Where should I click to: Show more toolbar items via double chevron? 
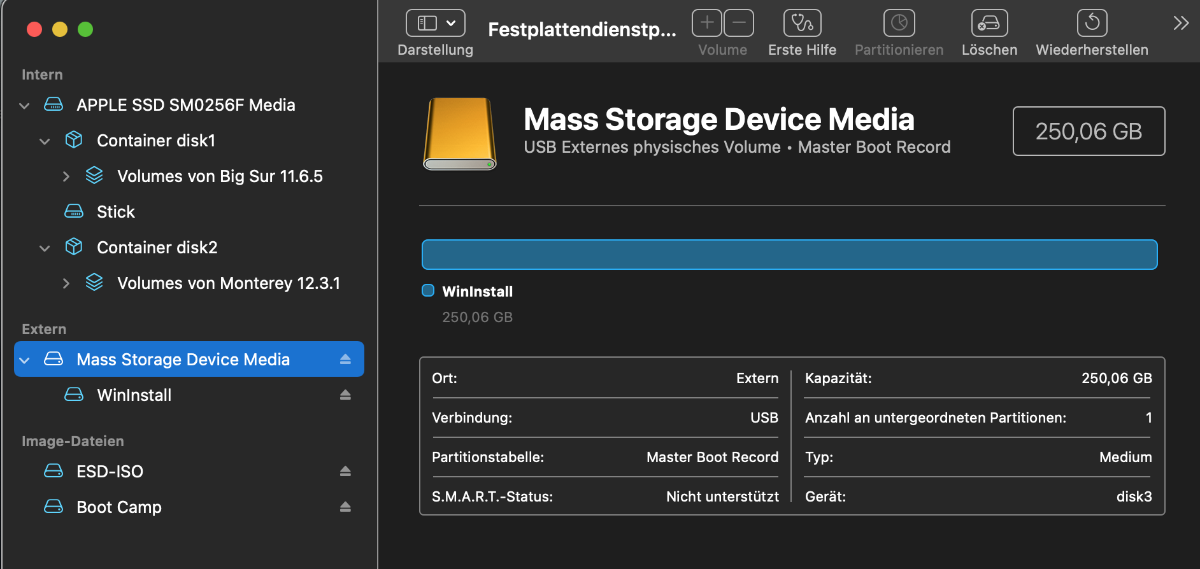pyautogui.click(x=1181, y=24)
